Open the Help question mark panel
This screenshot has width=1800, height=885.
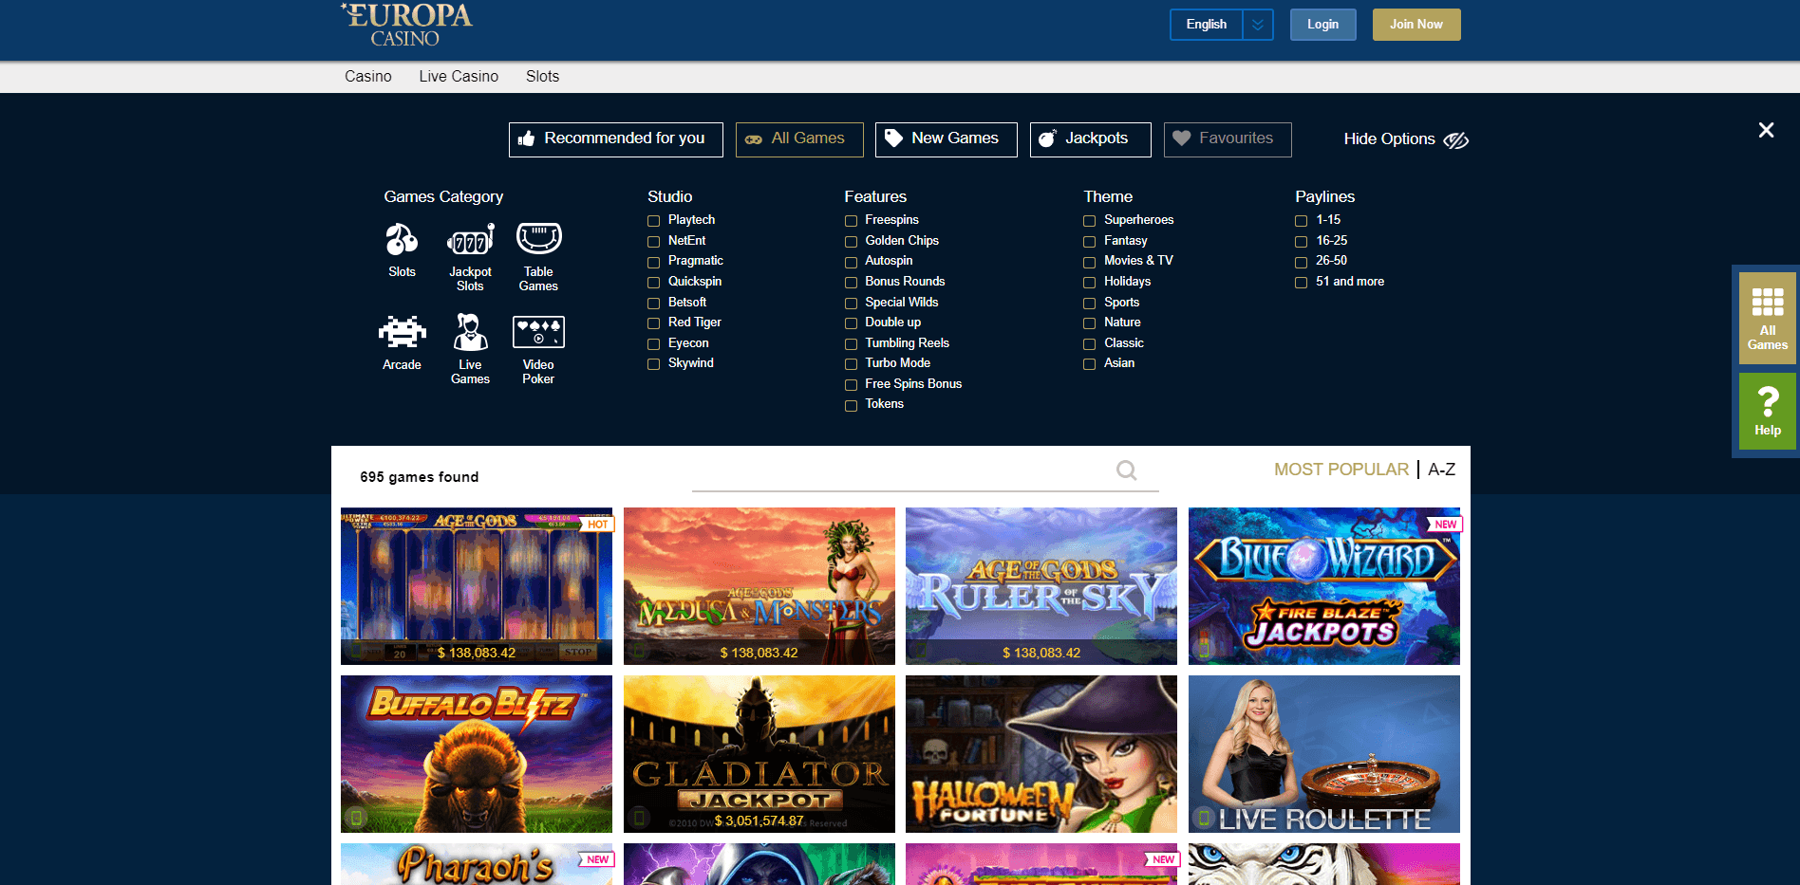(x=1767, y=410)
